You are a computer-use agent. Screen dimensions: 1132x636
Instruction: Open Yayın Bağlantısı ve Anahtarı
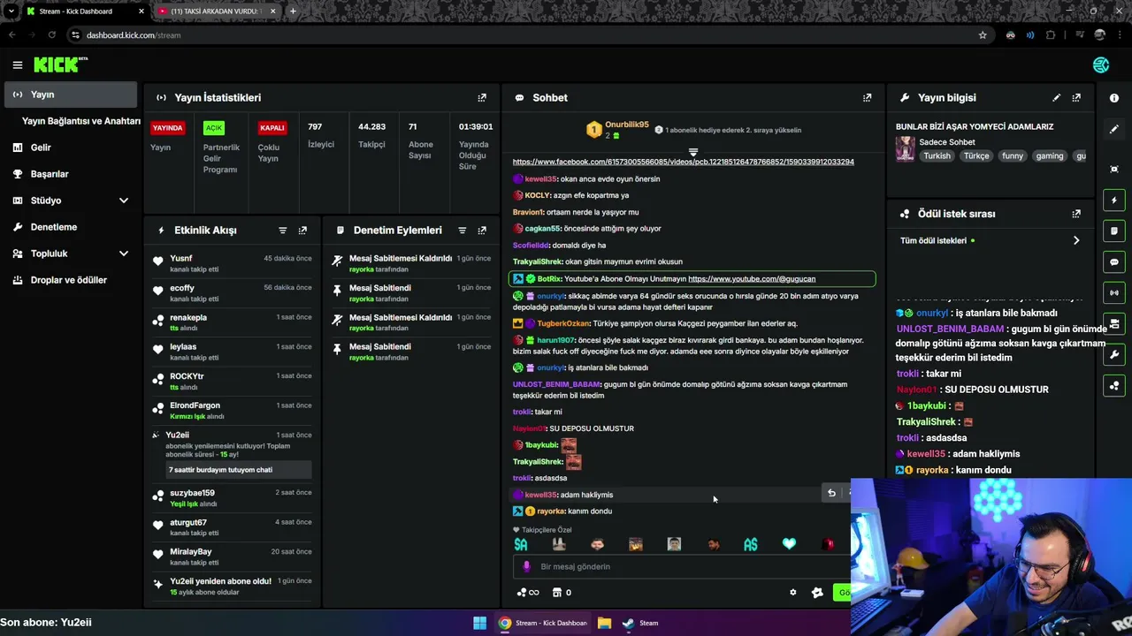[80, 121]
